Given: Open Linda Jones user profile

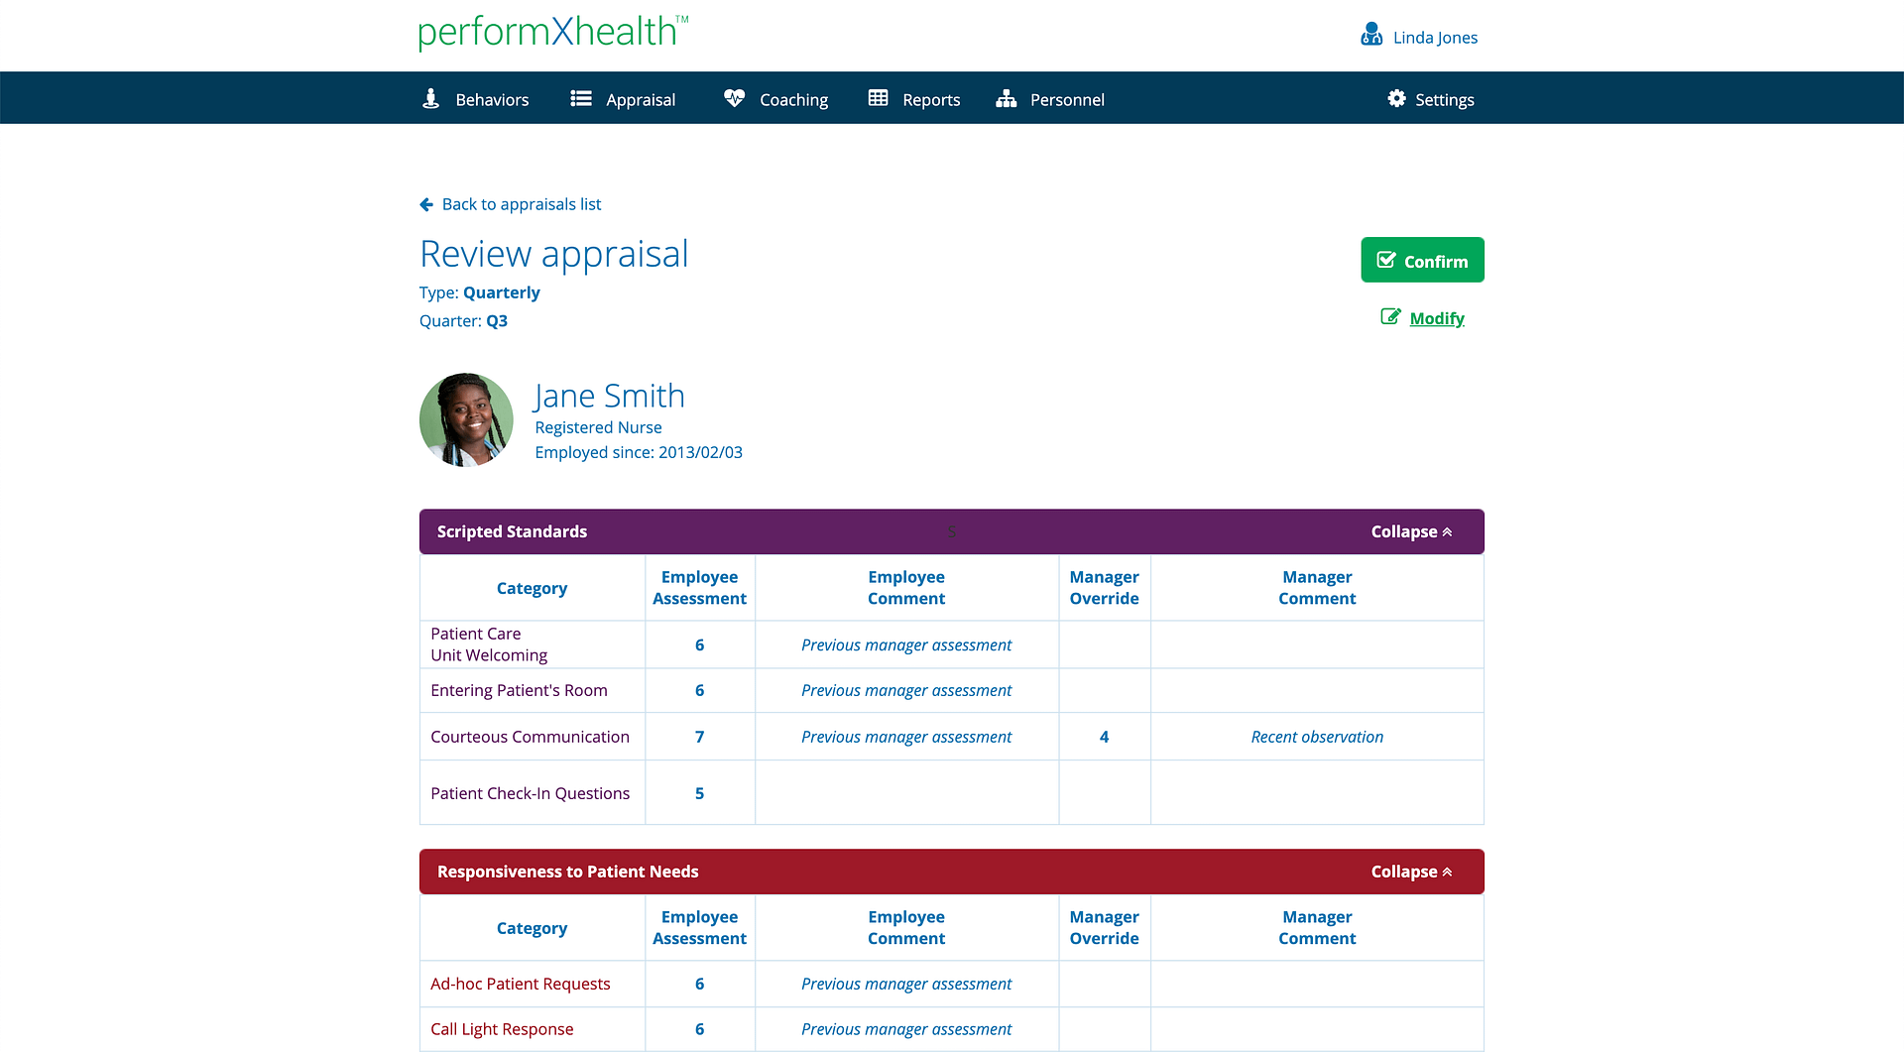Looking at the screenshot, I should point(1419,37).
